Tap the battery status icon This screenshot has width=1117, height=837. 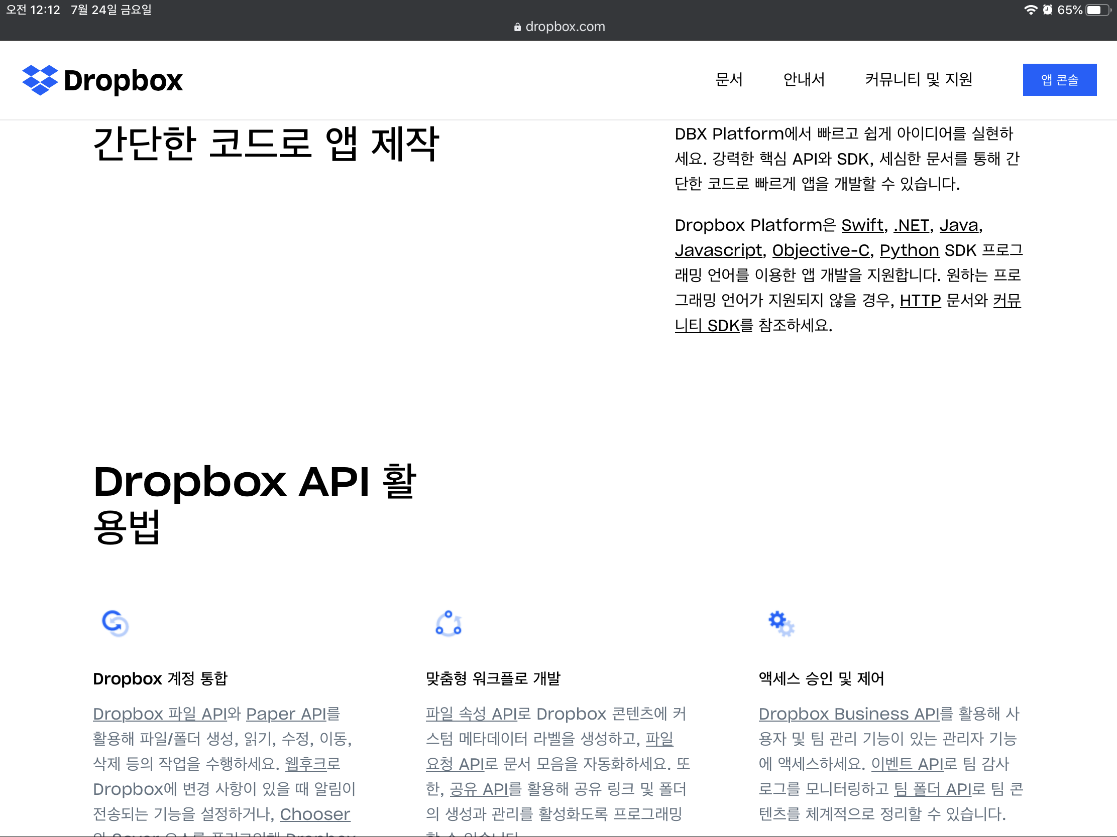1097,10
